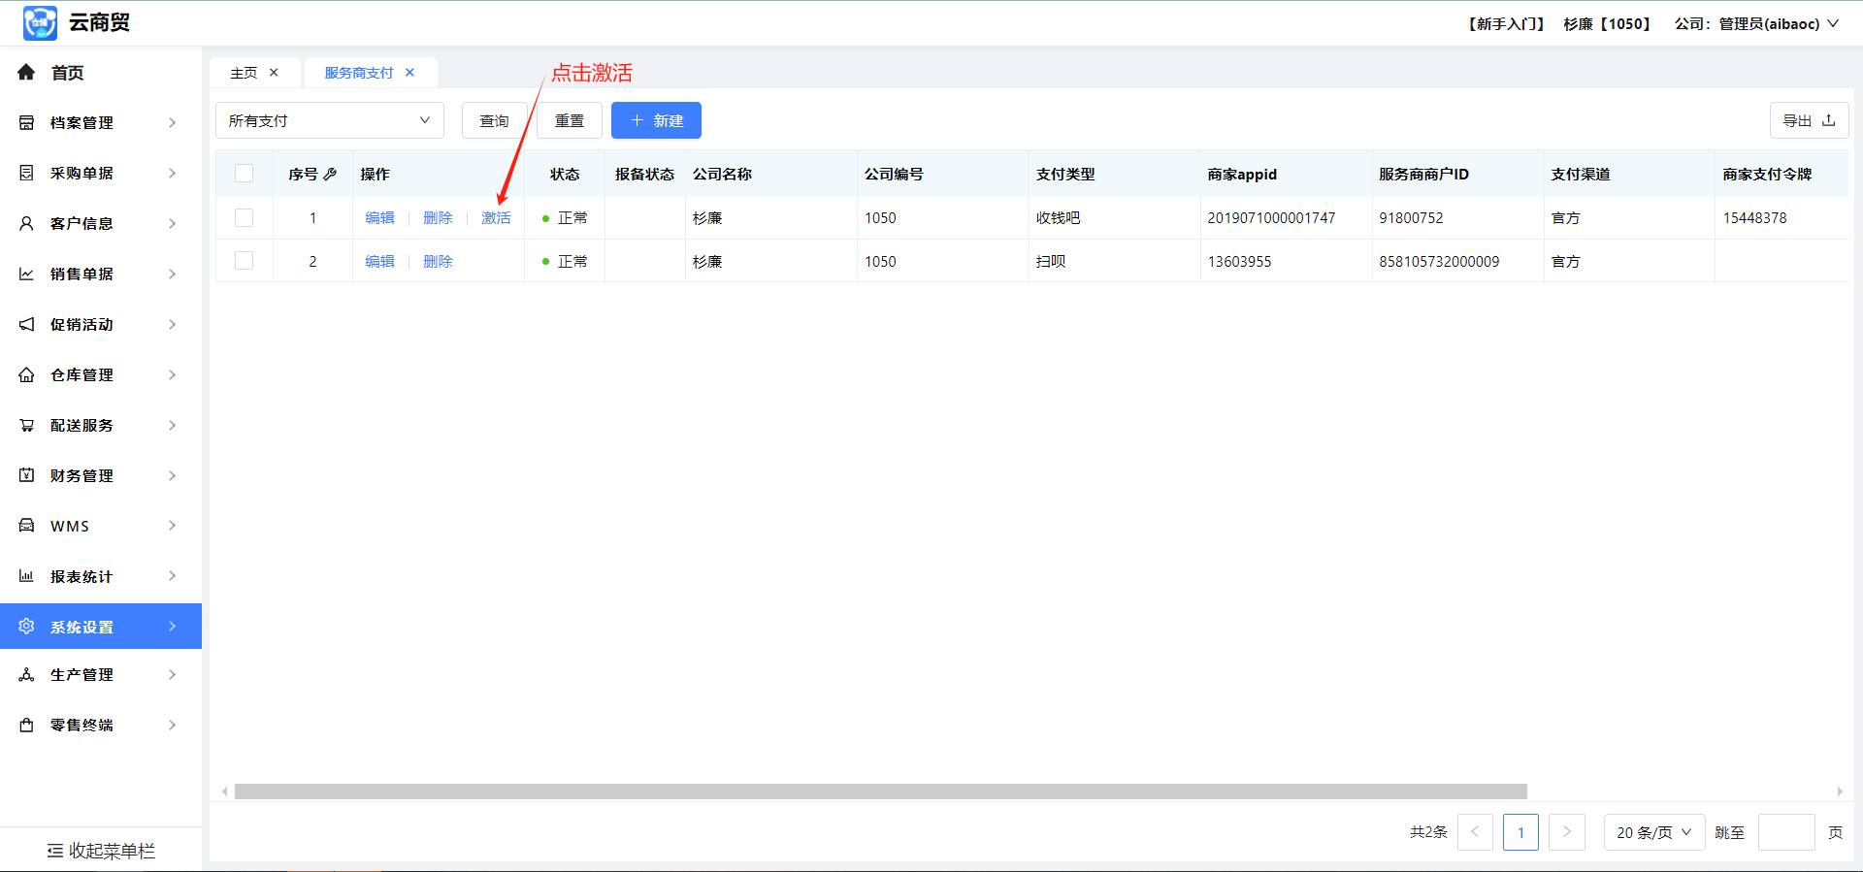The image size is (1863, 872).
Task: Click the 仓库管理 warehouse icon
Action: point(26,375)
